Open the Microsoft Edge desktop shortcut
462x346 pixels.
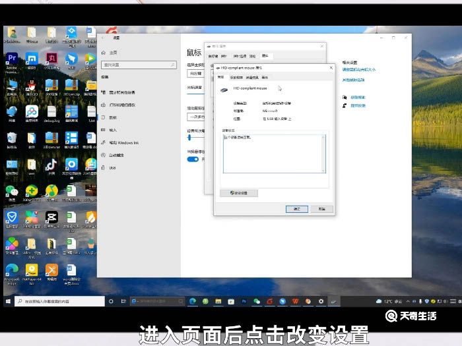point(12,274)
